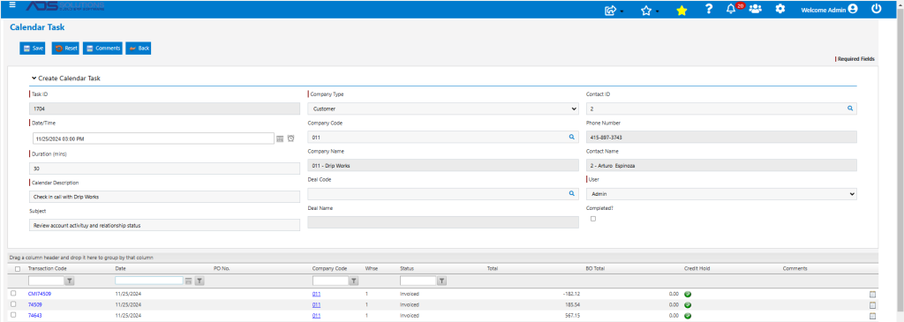This screenshot has width=904, height=322.
Task: Click the Subject input field
Action: point(164,225)
